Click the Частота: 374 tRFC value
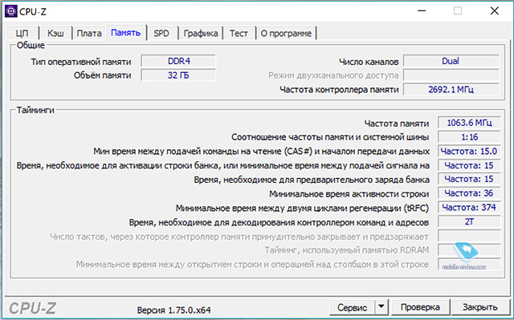514x320 pixels. point(469,208)
